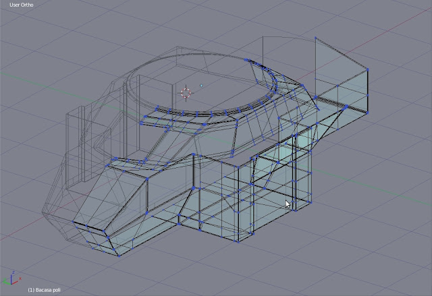Image resolution: width=432 pixels, height=296 pixels.
Task: Click the 3D cursor crosshair
Action: [x=186, y=92]
